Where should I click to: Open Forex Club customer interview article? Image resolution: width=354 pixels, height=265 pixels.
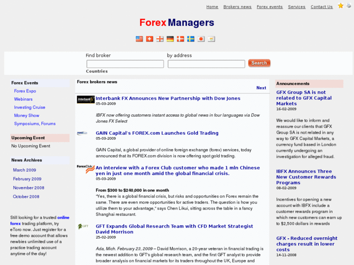178,171
